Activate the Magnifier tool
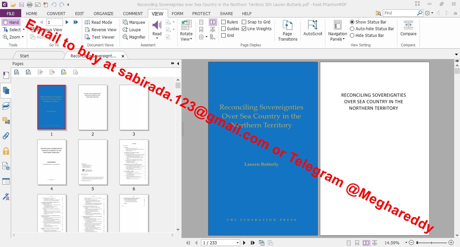The image size is (460, 247). click(x=134, y=37)
